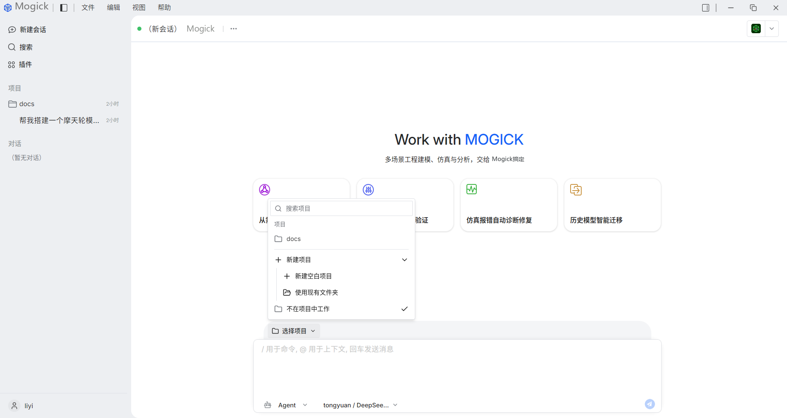Open the docs project in the sidebar
This screenshot has height=418, width=787.
(x=64, y=104)
